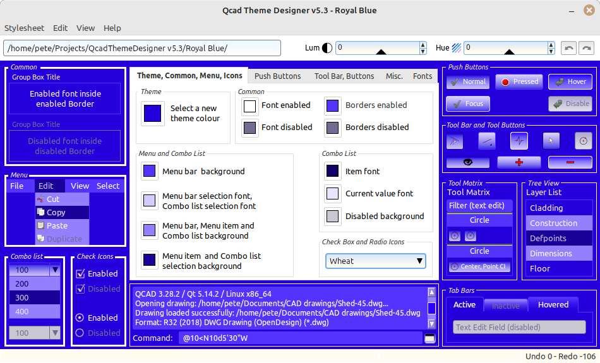The width and height of the screenshot is (600, 363).
Task: Choose 200 in the combo list
Action: tap(35, 284)
